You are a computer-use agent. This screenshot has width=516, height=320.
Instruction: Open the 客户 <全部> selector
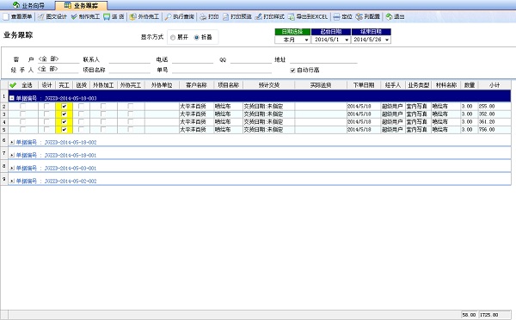pos(58,59)
